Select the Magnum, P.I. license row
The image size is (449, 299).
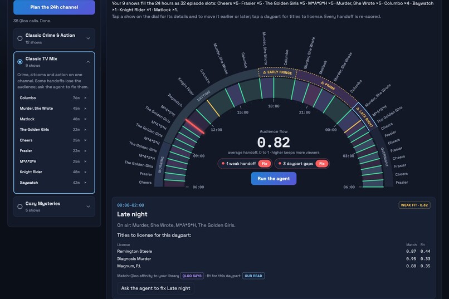pyautogui.click(x=274, y=266)
